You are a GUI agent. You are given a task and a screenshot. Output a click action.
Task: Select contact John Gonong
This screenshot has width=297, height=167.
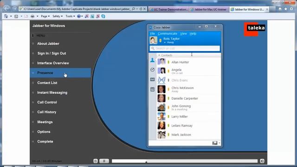click(x=189, y=107)
